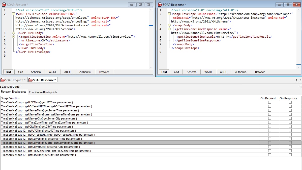This screenshot has height=170, width=302.
Task: Click the SOAP Response document tab icon
Action: pyautogui.click(x=31, y=80)
